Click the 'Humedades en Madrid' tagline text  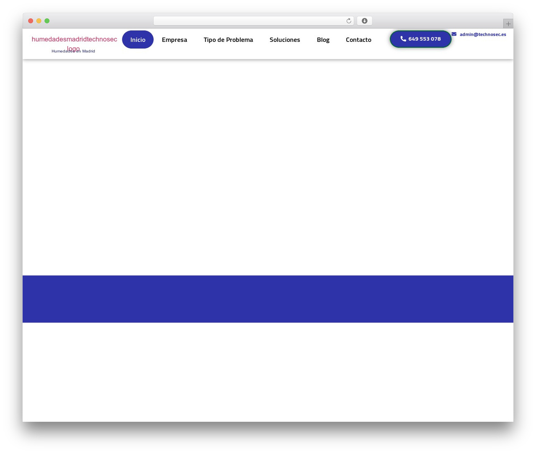tap(73, 51)
